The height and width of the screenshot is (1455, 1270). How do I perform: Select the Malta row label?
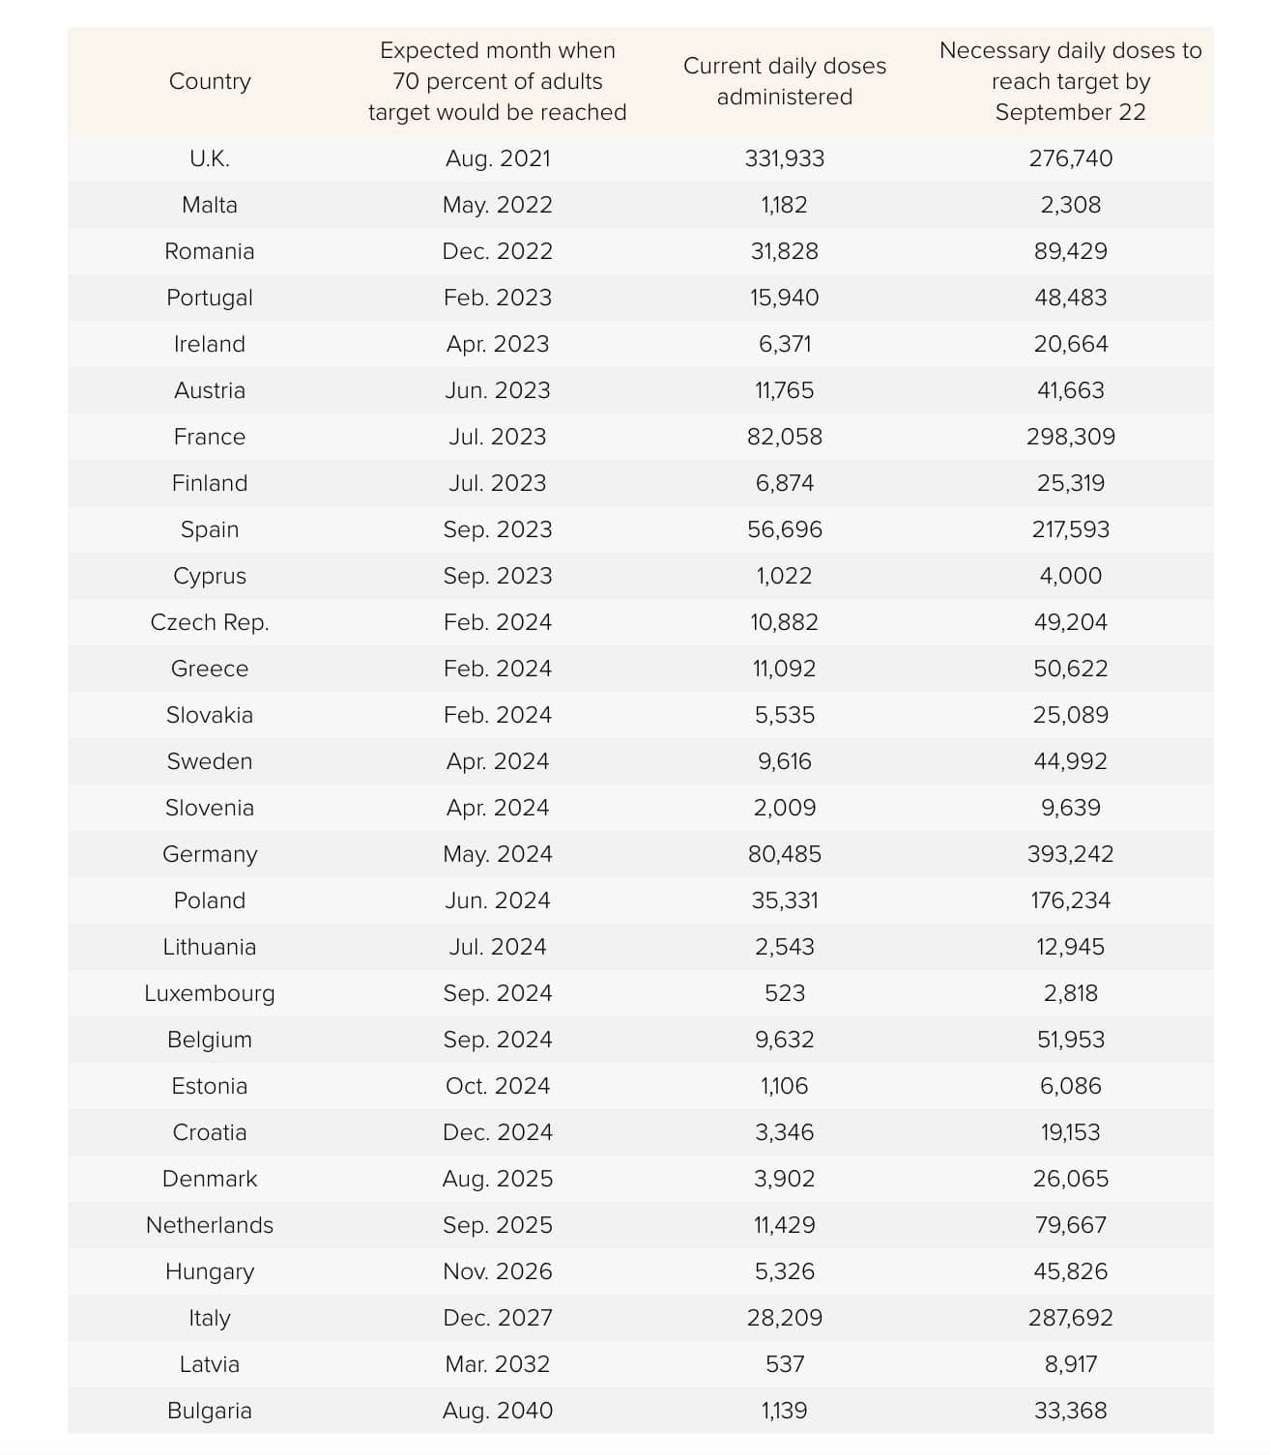coord(210,205)
